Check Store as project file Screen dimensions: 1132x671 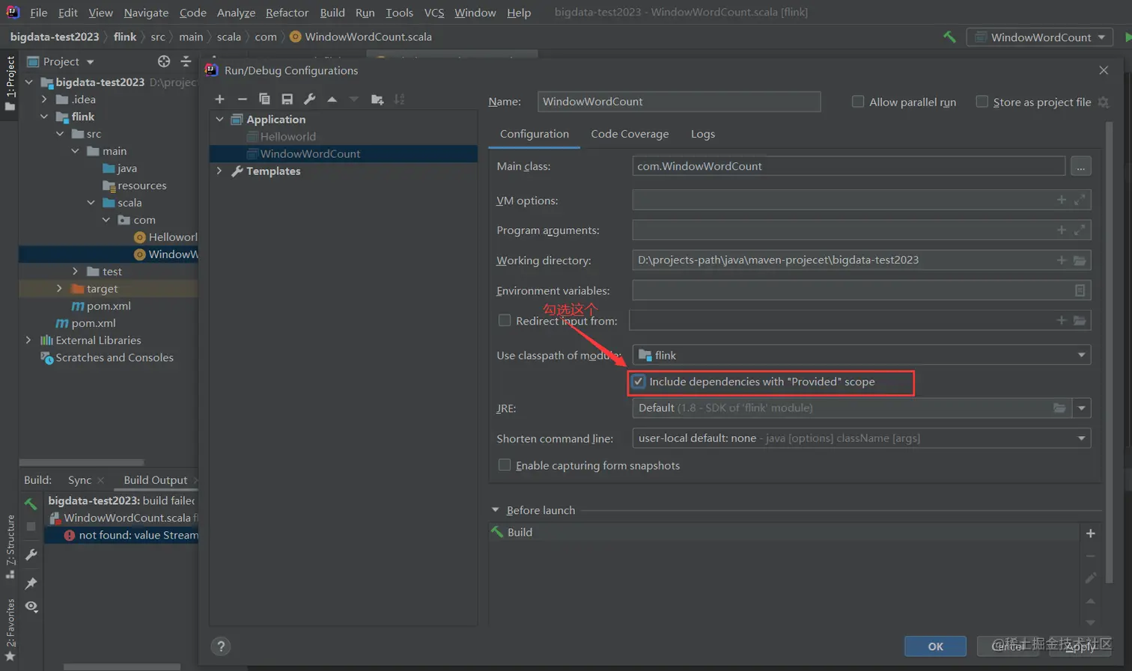[982, 102]
